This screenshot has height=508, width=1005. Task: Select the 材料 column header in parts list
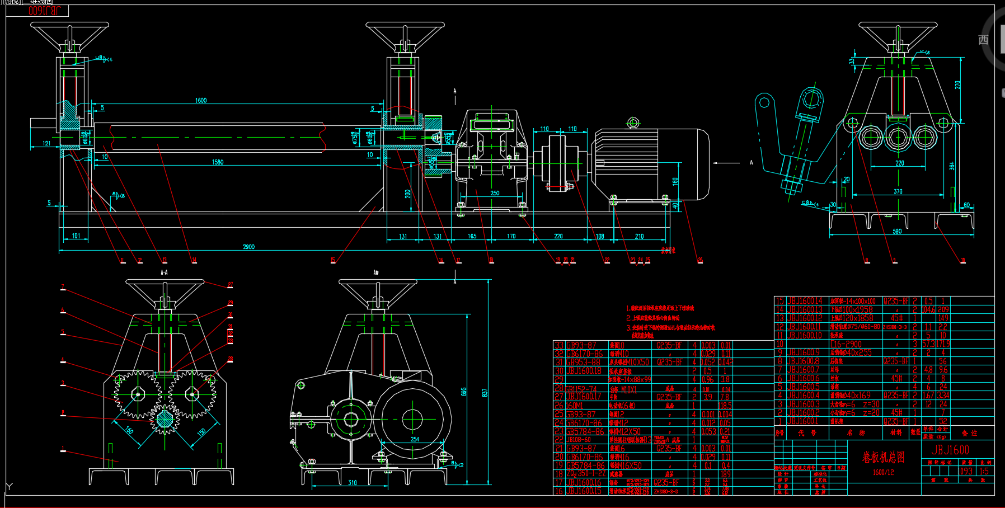pos(896,432)
